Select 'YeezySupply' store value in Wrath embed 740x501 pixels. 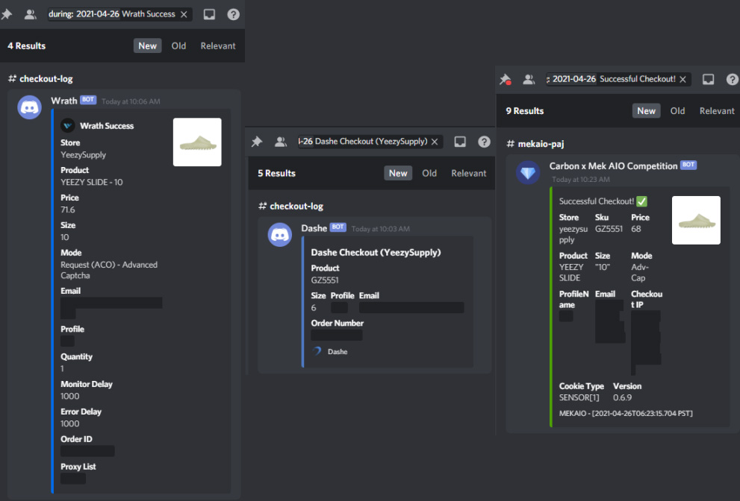[83, 154]
